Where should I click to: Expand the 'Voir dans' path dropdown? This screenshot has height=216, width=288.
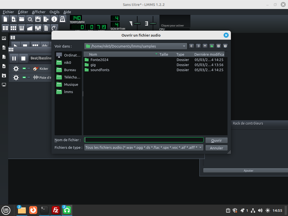(136, 46)
